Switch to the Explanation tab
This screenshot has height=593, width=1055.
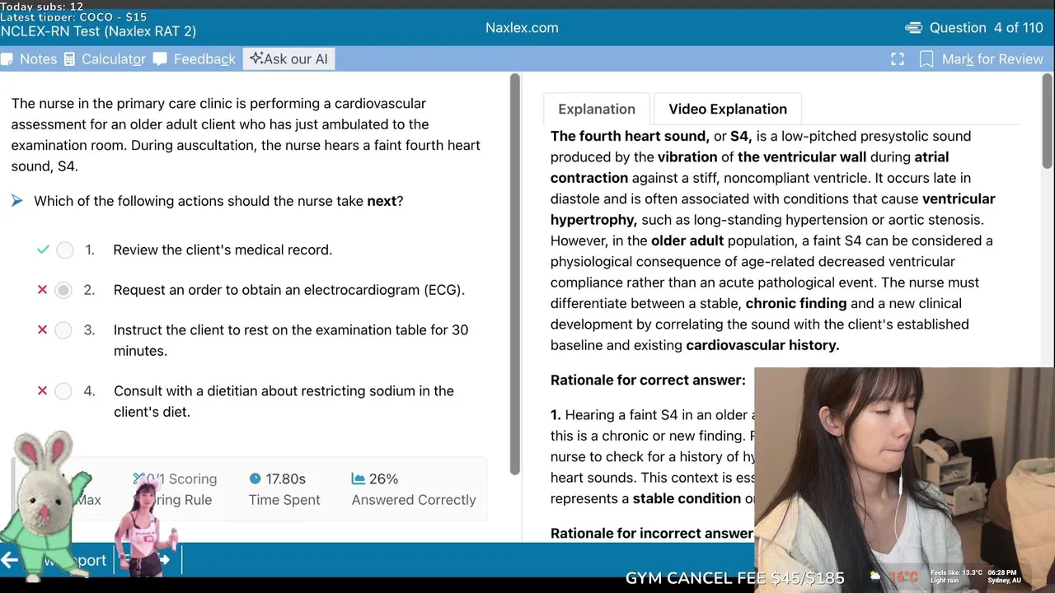tap(597, 109)
